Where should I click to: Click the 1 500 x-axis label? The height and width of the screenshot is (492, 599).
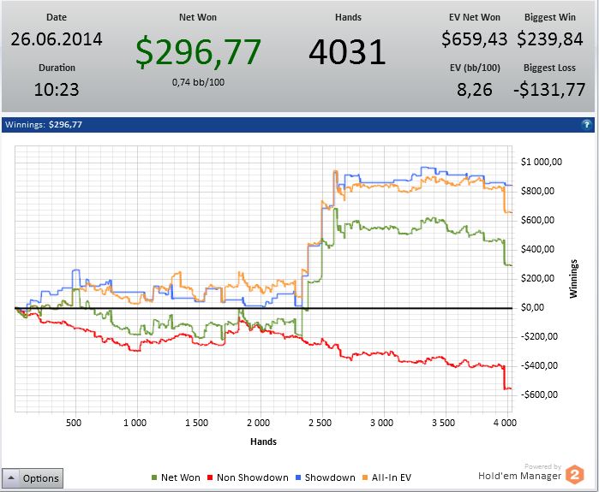coord(197,423)
